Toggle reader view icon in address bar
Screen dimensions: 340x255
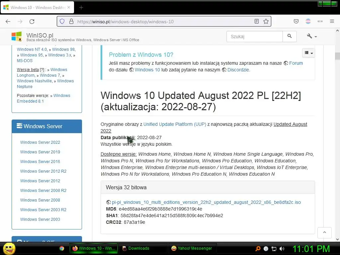pyautogui.click(x=257, y=21)
